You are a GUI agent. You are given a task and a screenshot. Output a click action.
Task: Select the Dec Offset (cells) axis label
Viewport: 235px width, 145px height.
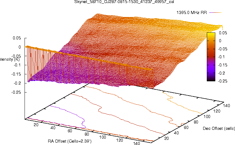[219, 128]
